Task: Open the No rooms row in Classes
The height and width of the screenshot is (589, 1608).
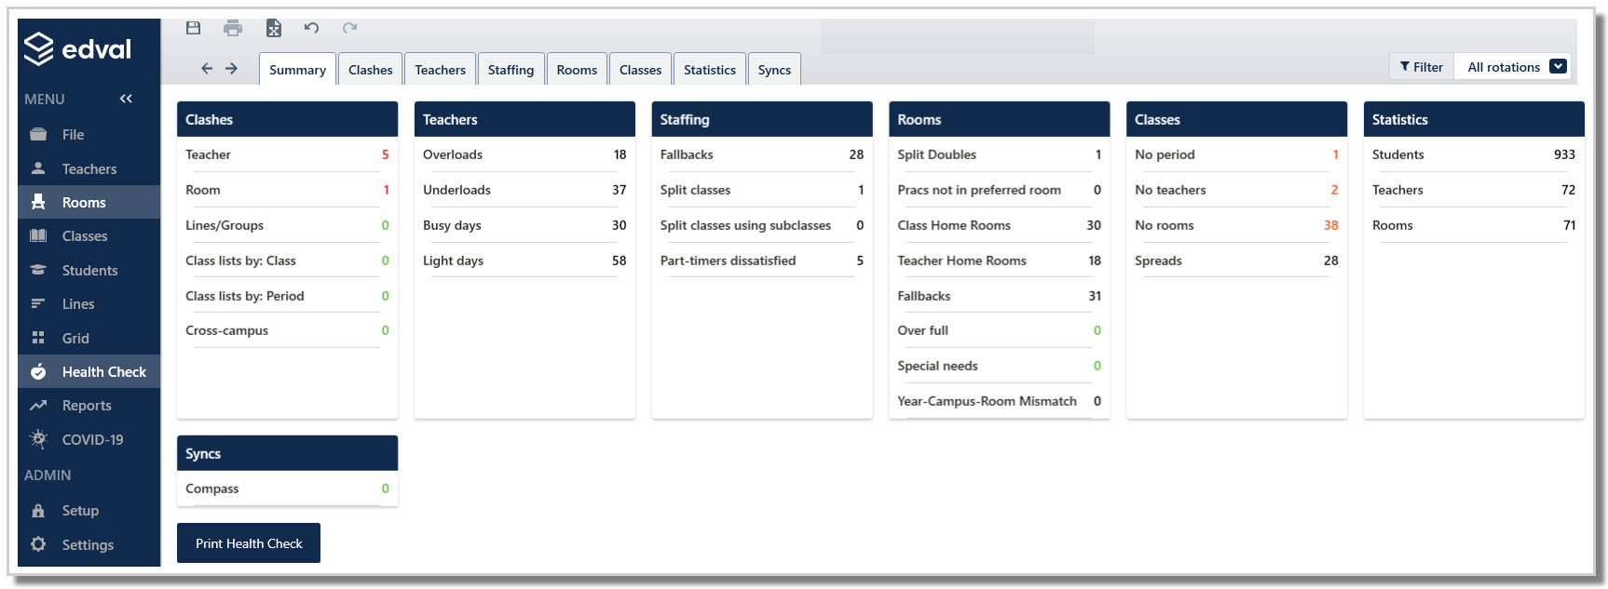Action: pos(1236,225)
